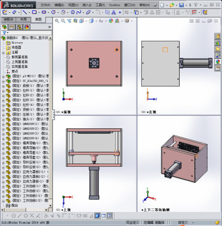
Task: Select the sketch Text tool
Action: point(114,12)
